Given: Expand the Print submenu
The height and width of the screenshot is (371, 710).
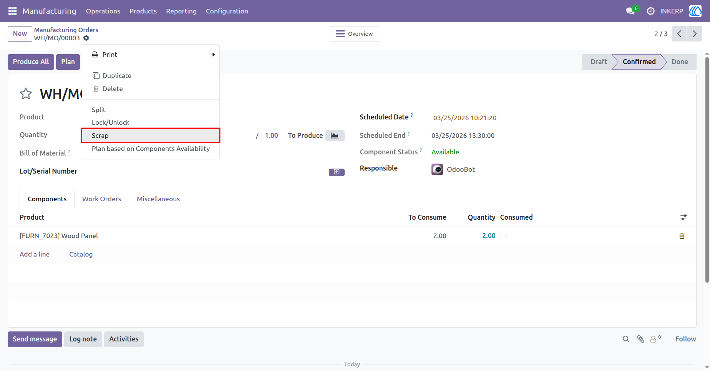Looking at the screenshot, I should 151,55.
